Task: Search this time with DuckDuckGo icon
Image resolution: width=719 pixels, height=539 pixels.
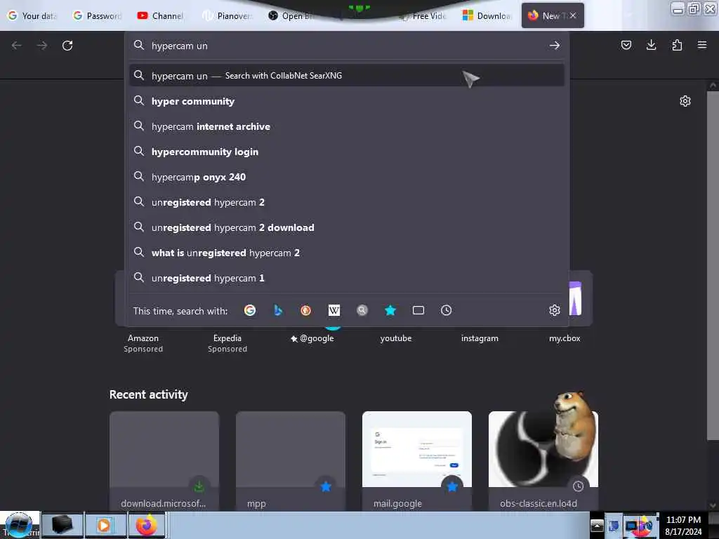Action: pos(306,310)
